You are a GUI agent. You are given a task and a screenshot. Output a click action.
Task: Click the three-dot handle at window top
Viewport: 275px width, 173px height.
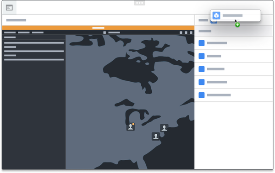tap(140, 3)
